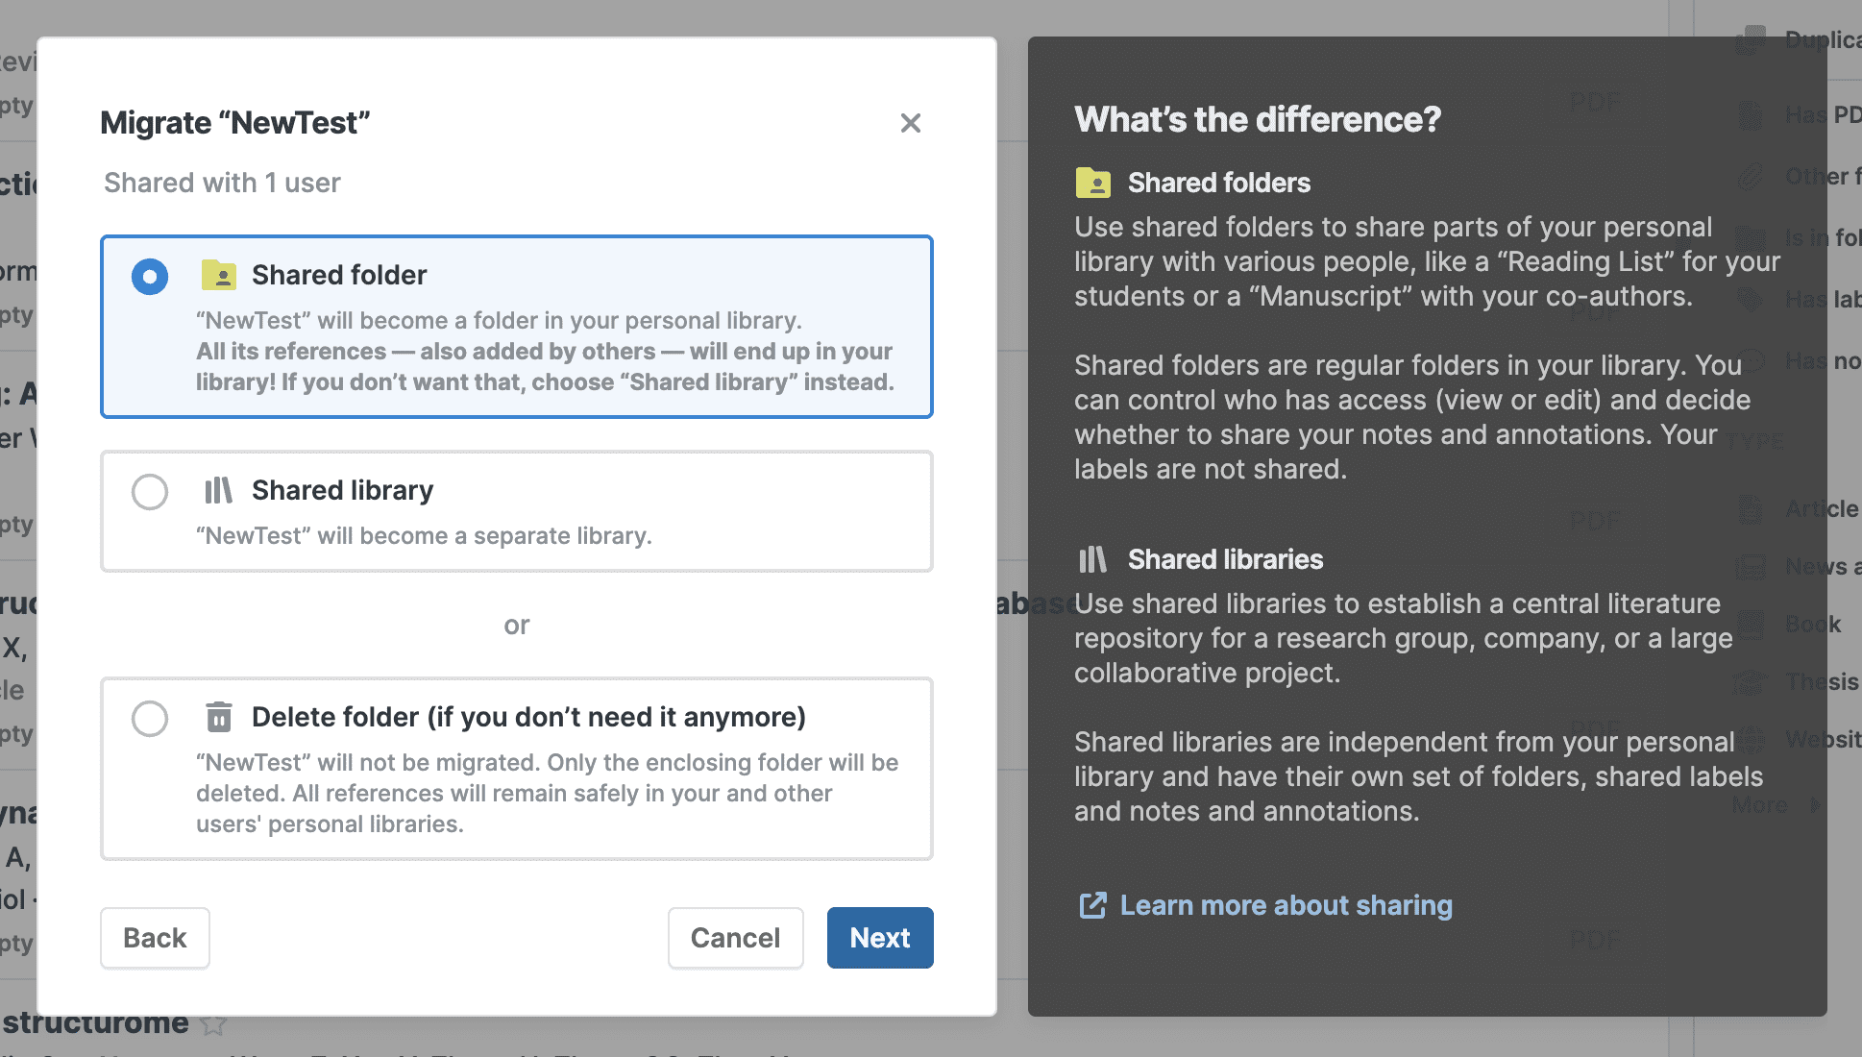Screen dimensions: 1862x1057
Task: Click Shared libraries icon in help panel
Action: coord(1092,559)
